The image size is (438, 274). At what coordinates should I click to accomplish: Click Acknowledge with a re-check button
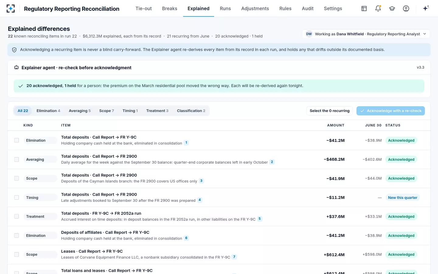pos(391,111)
